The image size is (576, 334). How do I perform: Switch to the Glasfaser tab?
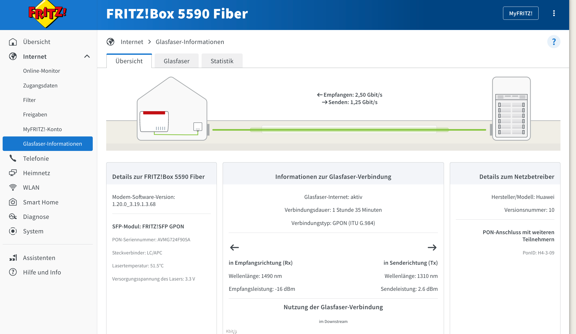click(x=177, y=61)
